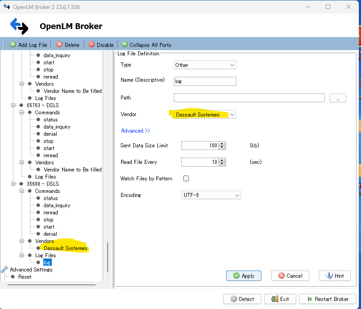This screenshot has width=361, height=309.
Task: Select denial command under 65763 - DSLS
Action: tap(50, 134)
